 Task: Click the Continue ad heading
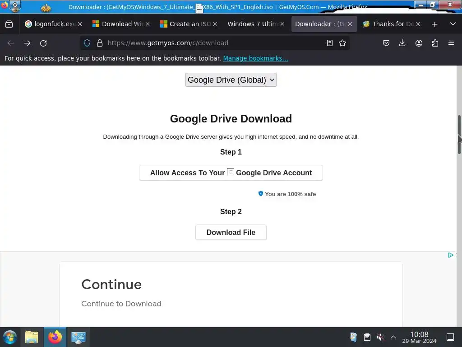111,285
